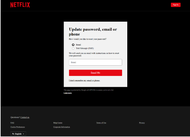The width and height of the screenshot is (190, 137).
Task: Open the FAQ footer link
Action: click(x=12, y=123)
